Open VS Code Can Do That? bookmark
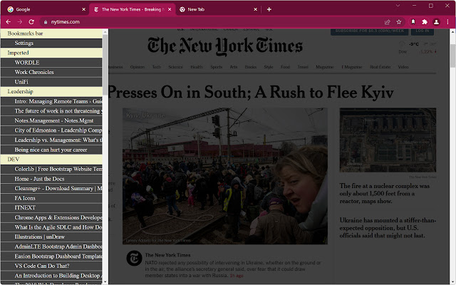The height and width of the screenshot is (285, 456). click(51, 266)
